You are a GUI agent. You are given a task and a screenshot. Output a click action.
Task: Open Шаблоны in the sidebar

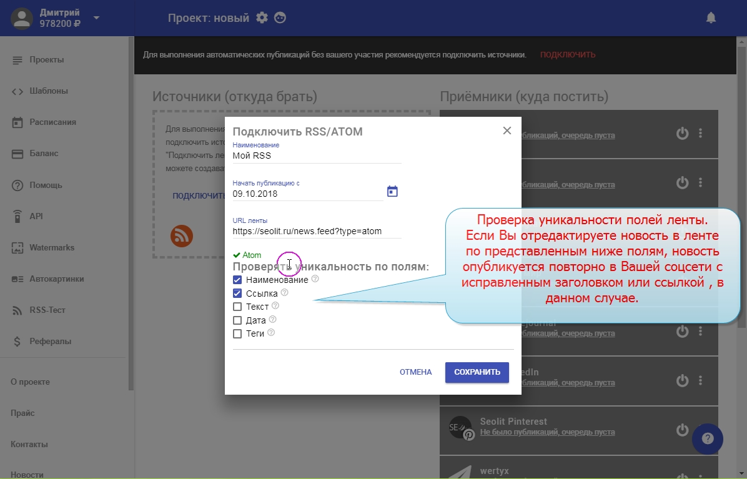pos(48,91)
